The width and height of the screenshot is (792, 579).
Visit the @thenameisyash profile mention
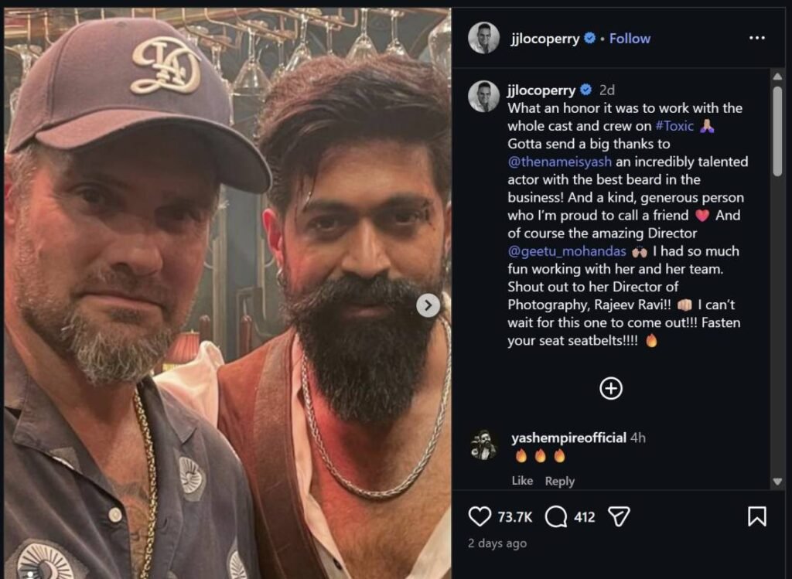point(559,162)
